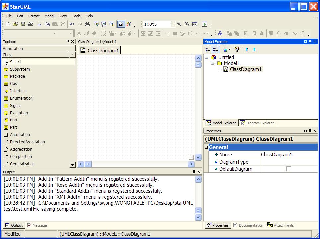Click the Fit To Window zoom icon
320x239 pixels.
(195, 24)
